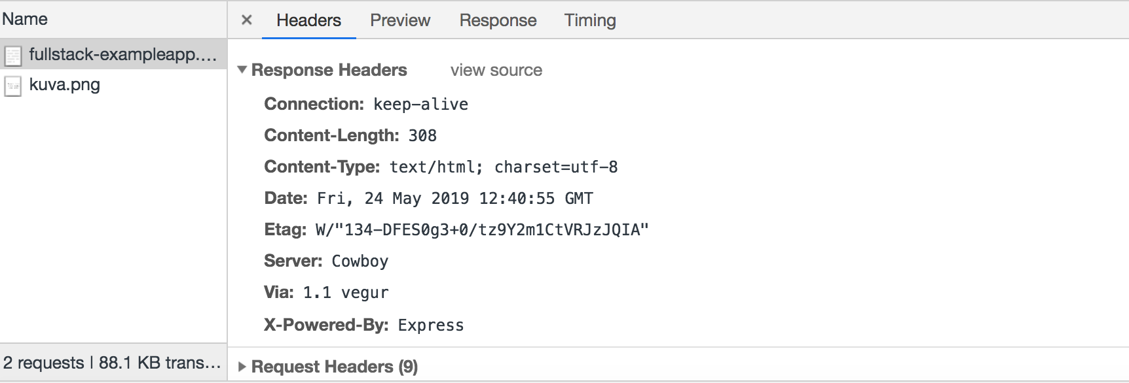1129x383 pixels.
Task: Show the Response tab
Action: (x=498, y=20)
